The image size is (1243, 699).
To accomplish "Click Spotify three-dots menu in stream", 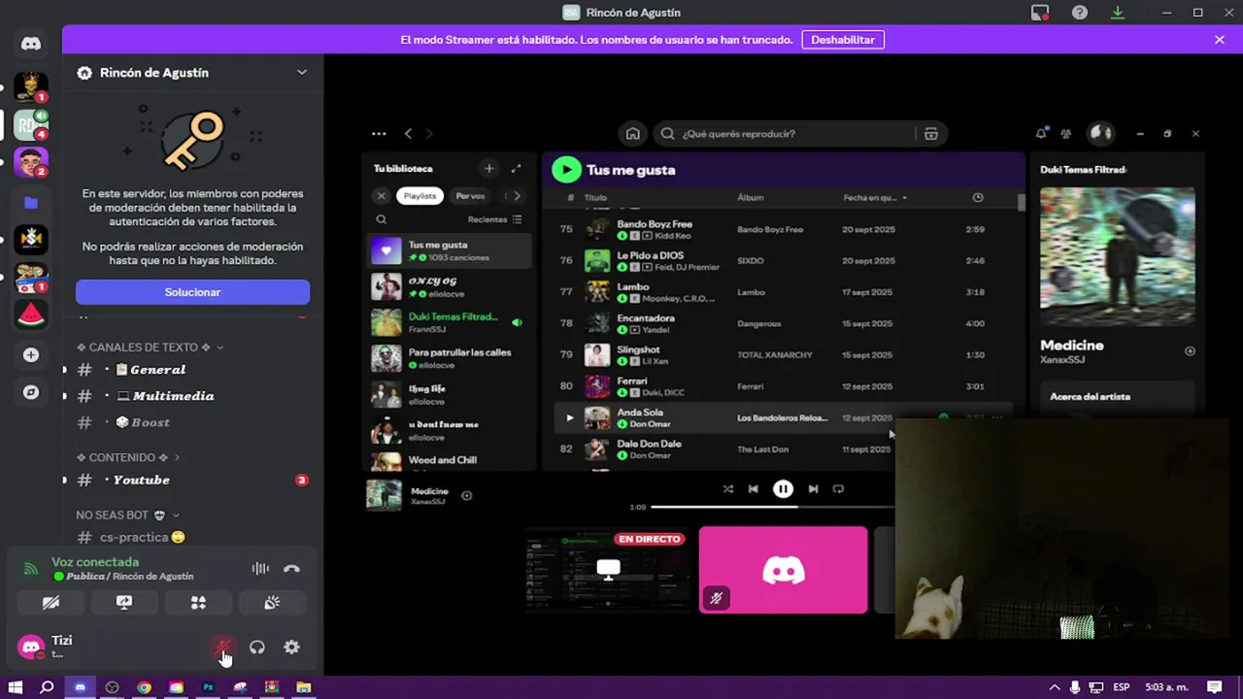I will [379, 134].
